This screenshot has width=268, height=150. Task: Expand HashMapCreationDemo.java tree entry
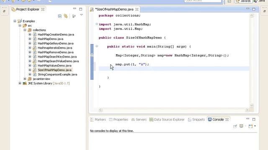(x=30, y=34)
